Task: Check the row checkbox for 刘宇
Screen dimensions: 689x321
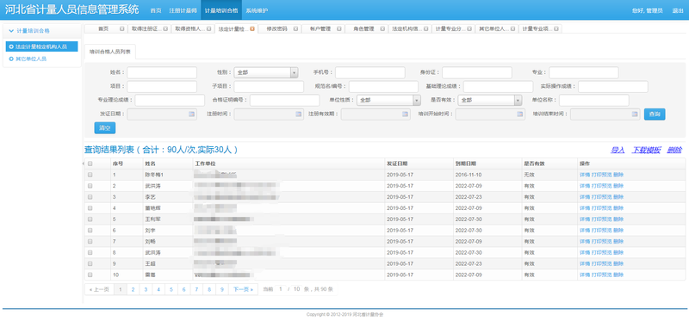Action: [90, 230]
